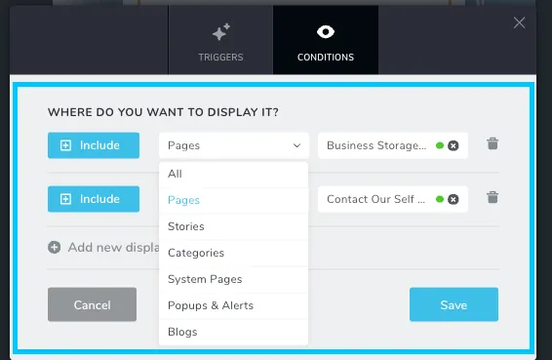Select Pages option in dropdown list
This screenshot has height=360, width=552.
click(234, 200)
